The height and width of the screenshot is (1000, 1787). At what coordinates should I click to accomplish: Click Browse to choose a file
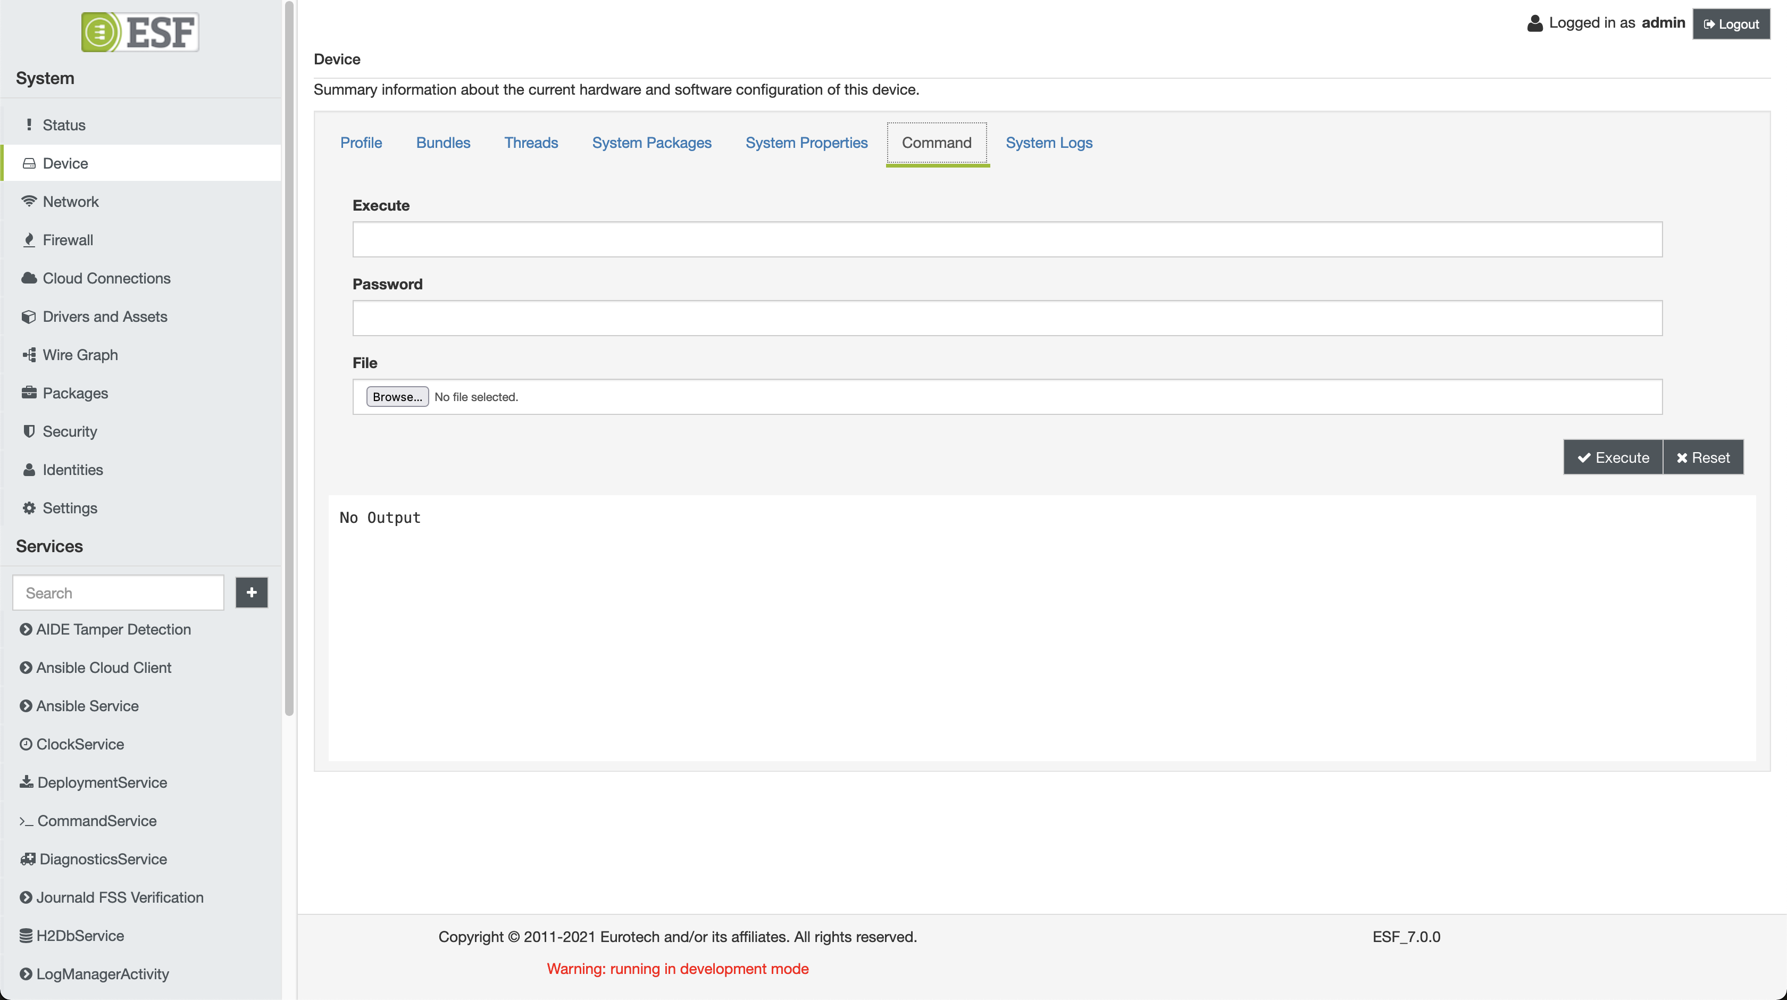(x=397, y=397)
